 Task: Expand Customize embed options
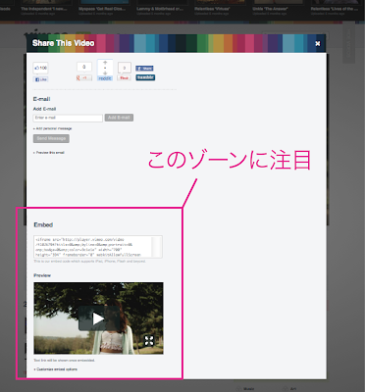coord(56,369)
